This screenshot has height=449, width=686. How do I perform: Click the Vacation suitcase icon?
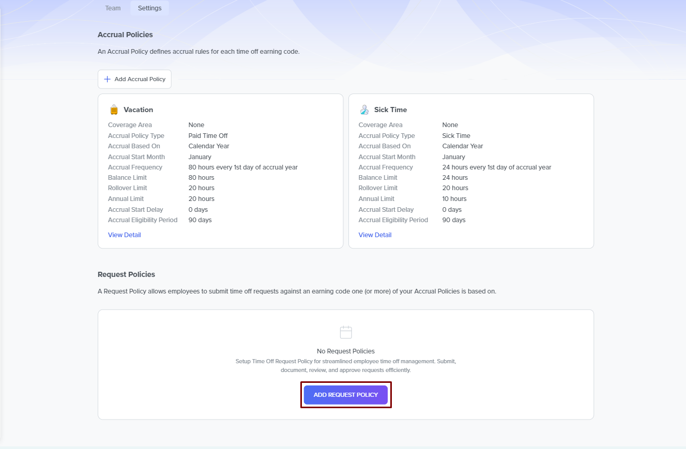click(x=114, y=110)
